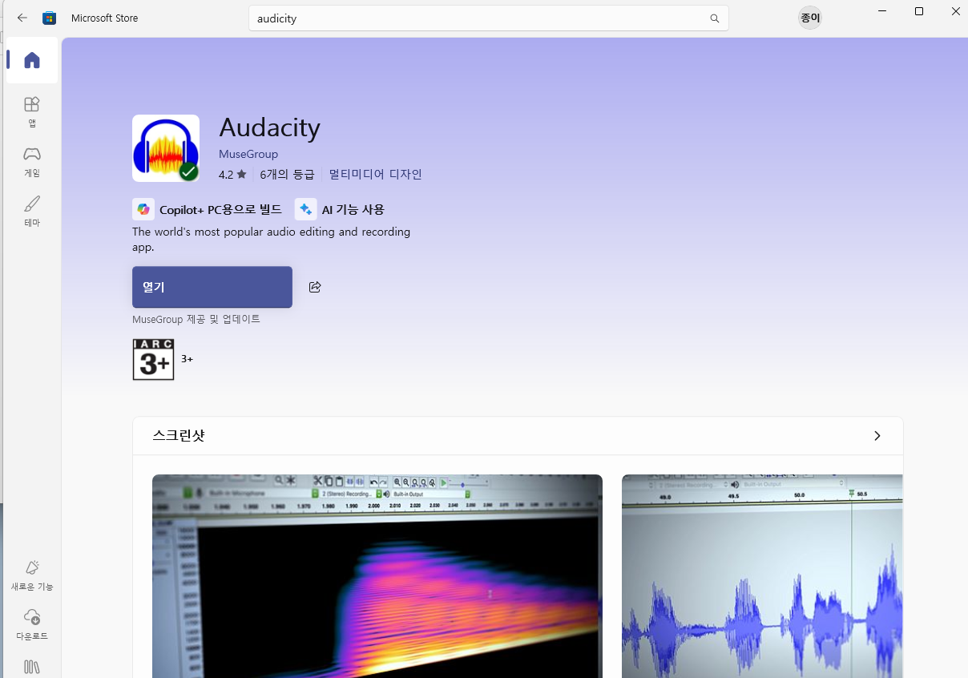Screen dimensions: 968x678
Task: Open 다운로드 (Downloads) in sidebar
Action: click(32, 625)
